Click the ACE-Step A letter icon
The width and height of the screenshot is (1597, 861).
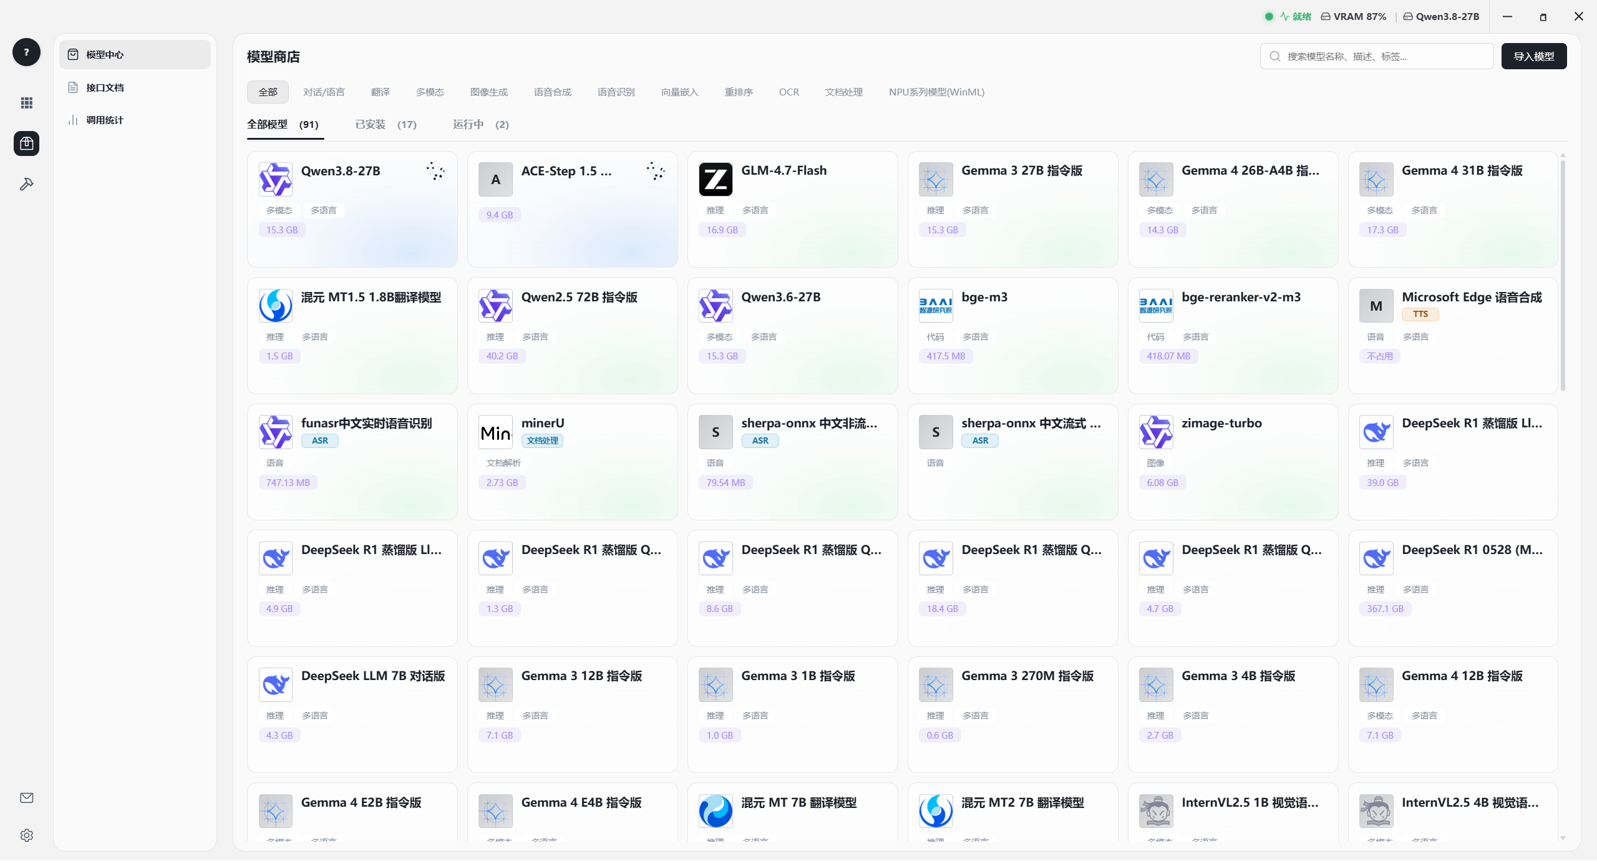[x=495, y=180]
